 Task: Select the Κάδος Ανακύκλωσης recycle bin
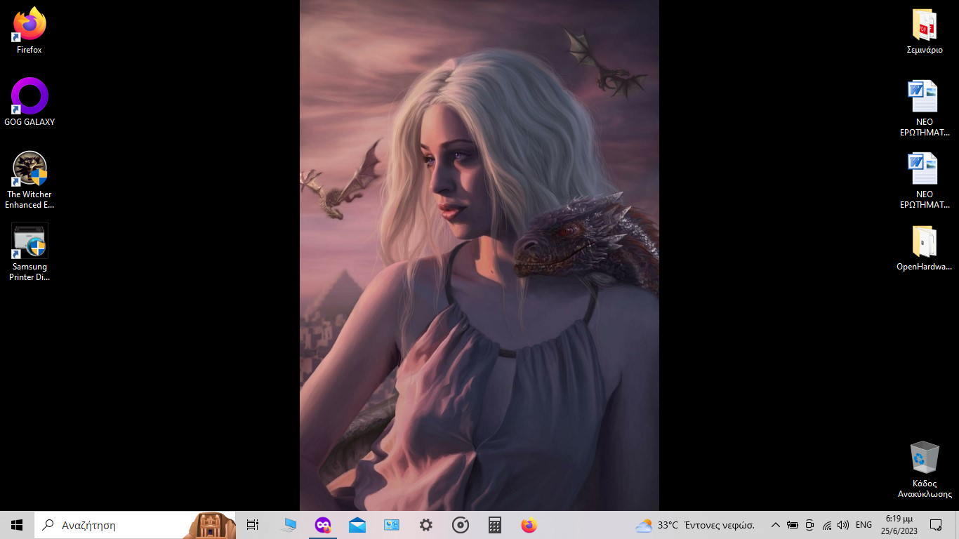(924, 470)
